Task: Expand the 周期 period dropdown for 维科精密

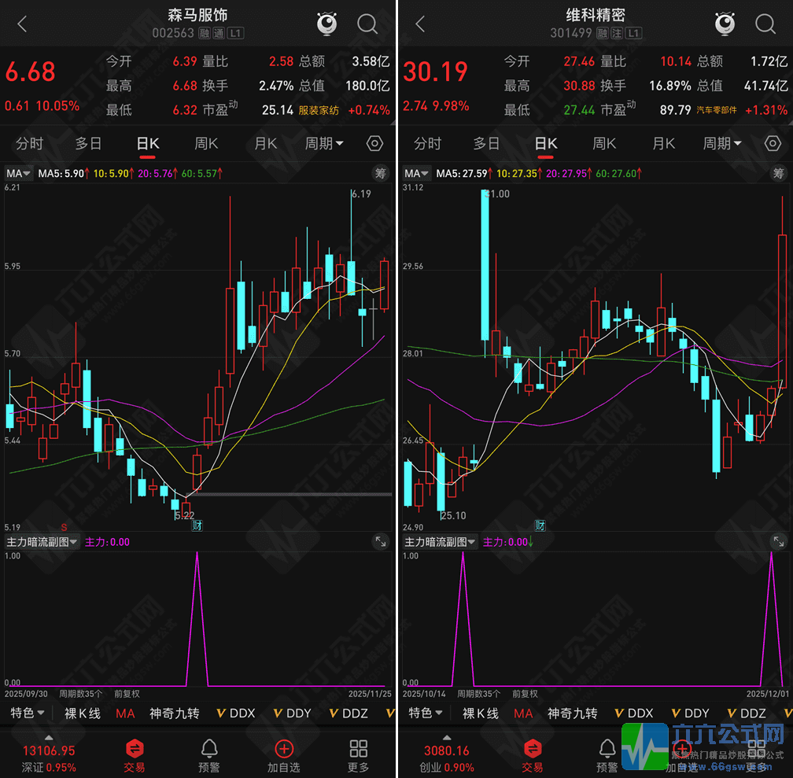Action: pos(721,144)
